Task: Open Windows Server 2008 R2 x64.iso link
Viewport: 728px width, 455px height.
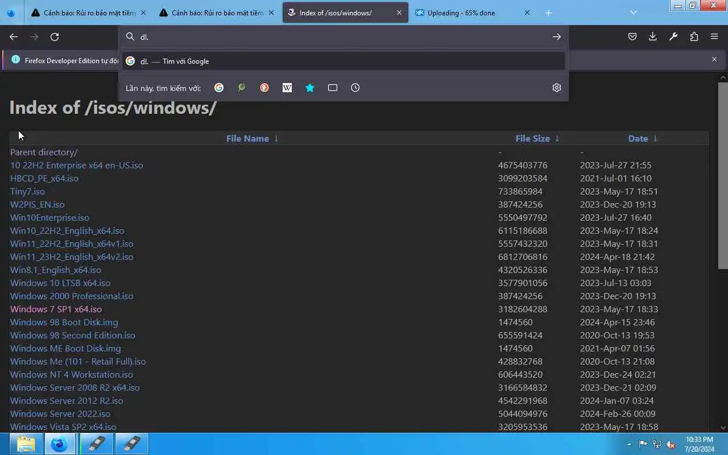Action: (x=75, y=388)
